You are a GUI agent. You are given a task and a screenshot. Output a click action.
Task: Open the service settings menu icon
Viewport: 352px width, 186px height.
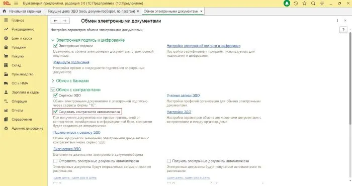coord(322,4)
